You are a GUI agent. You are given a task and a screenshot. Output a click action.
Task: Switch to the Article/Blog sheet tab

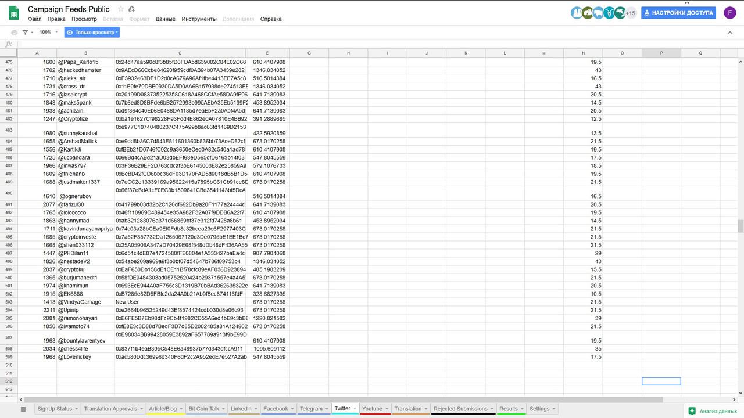[x=162, y=409]
